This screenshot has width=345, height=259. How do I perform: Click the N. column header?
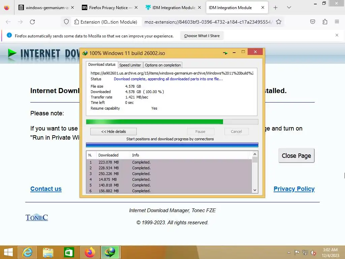coord(91,155)
